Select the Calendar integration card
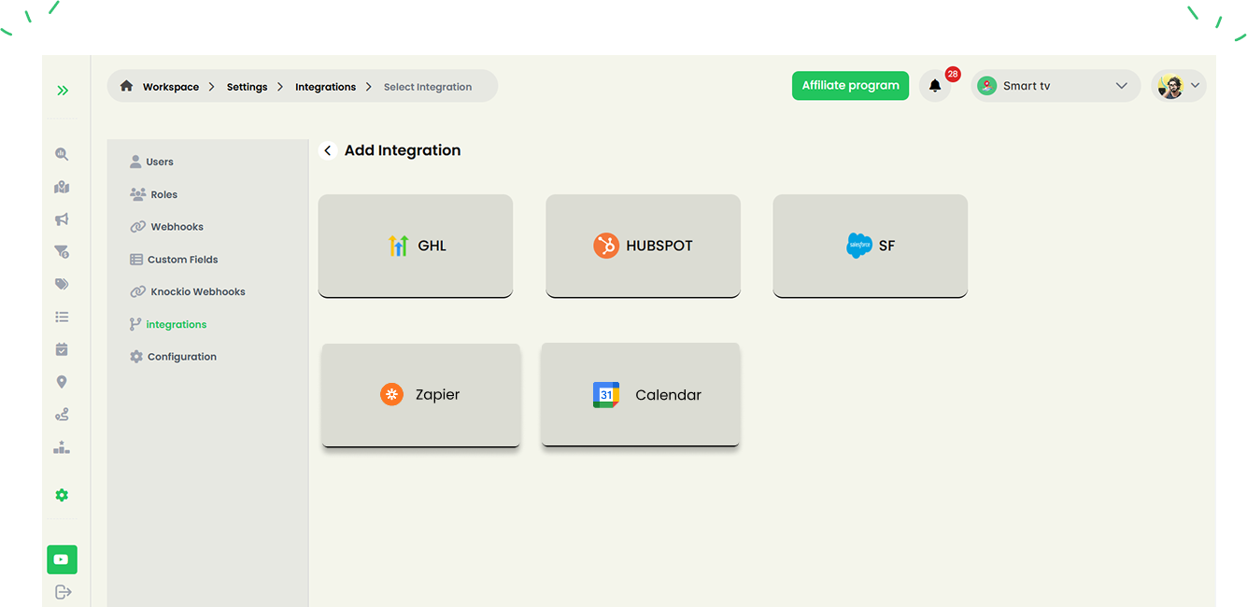 click(x=641, y=395)
